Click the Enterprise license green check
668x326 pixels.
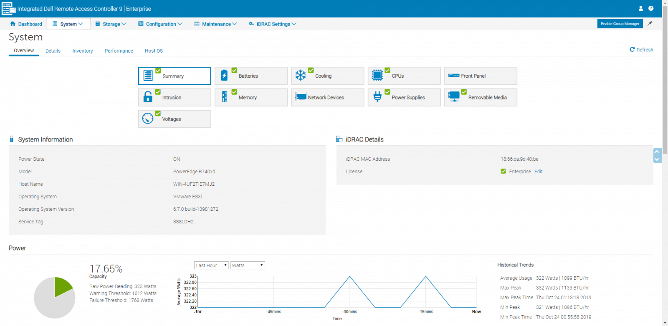[x=503, y=171]
